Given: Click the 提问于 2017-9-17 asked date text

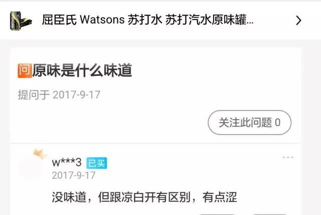Looking at the screenshot, I should (x=59, y=95).
